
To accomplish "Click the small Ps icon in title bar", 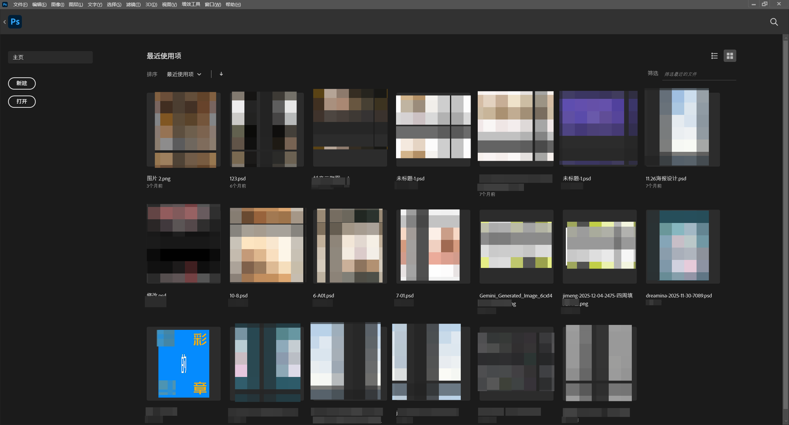I will (5, 4).
